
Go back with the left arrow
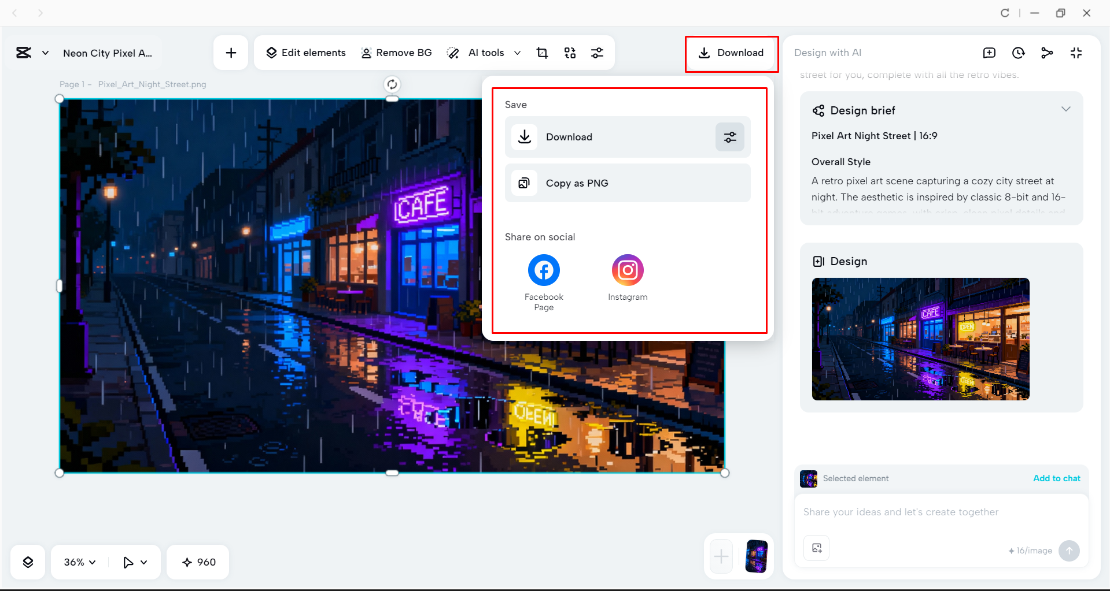coord(15,13)
